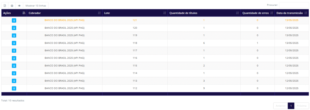Open info button for lote 112
This screenshot has height=110, width=310.
pyautogui.click(x=14, y=88)
